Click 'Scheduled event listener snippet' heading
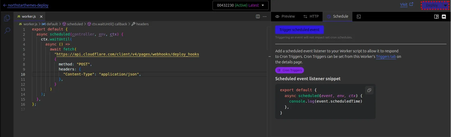The height and width of the screenshot is (137, 451). pos(308,79)
